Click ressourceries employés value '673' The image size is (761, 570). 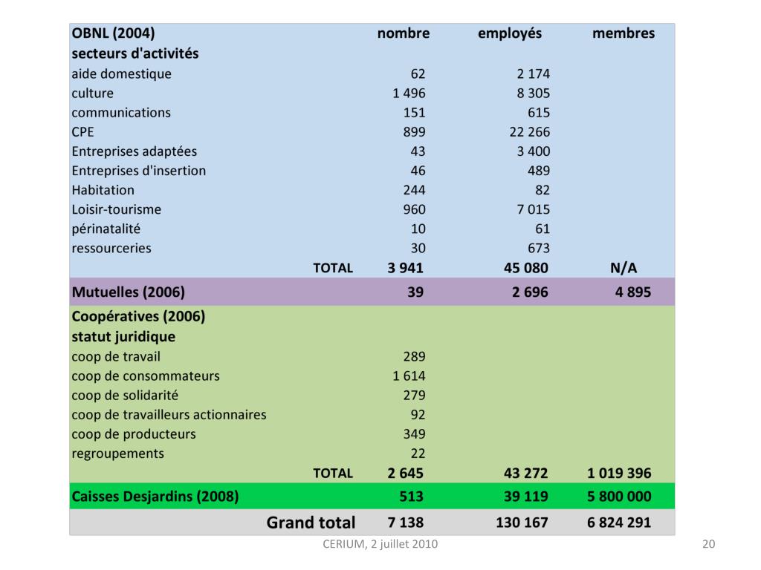(539, 248)
